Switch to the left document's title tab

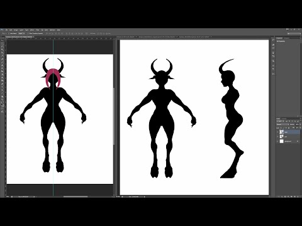[x=19, y=37]
